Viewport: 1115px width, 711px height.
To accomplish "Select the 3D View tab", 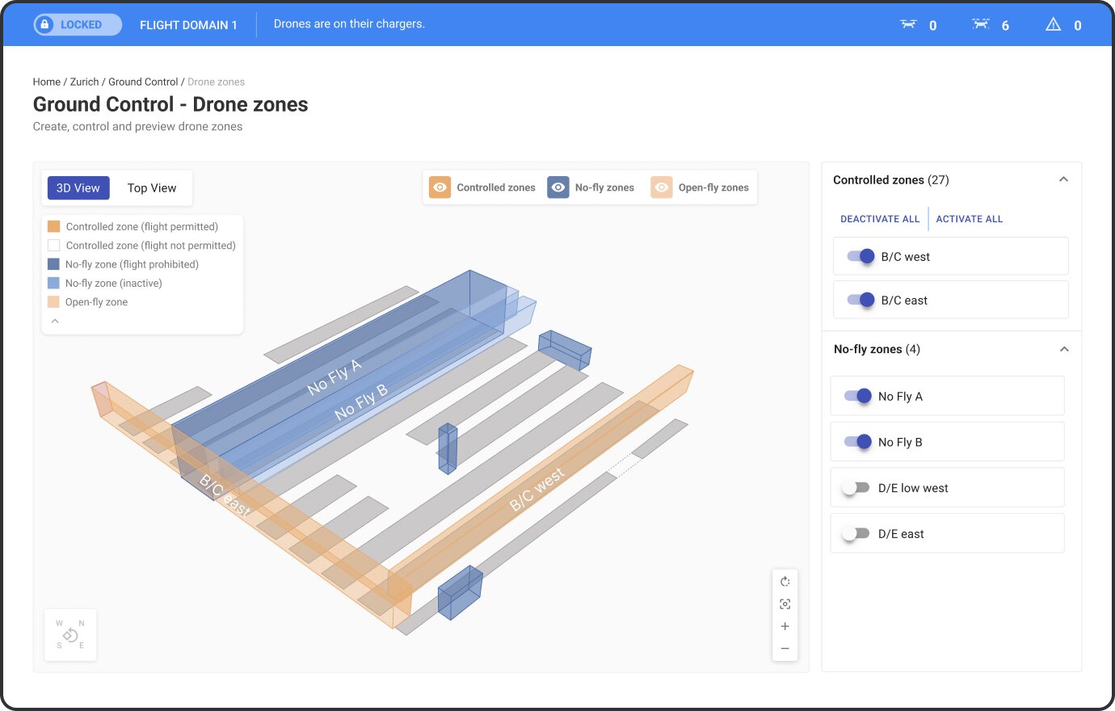I will 78,188.
